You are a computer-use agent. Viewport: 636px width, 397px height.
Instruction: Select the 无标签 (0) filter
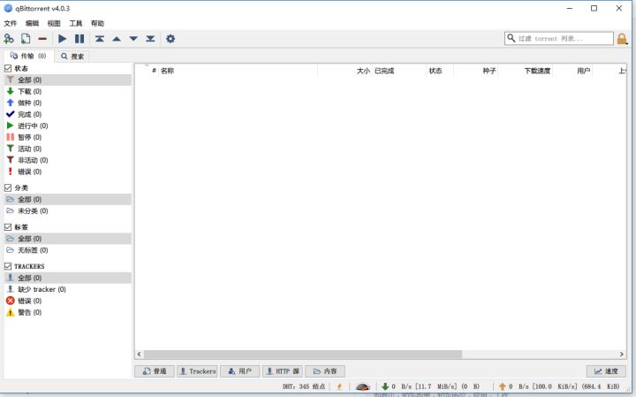[x=68, y=250]
